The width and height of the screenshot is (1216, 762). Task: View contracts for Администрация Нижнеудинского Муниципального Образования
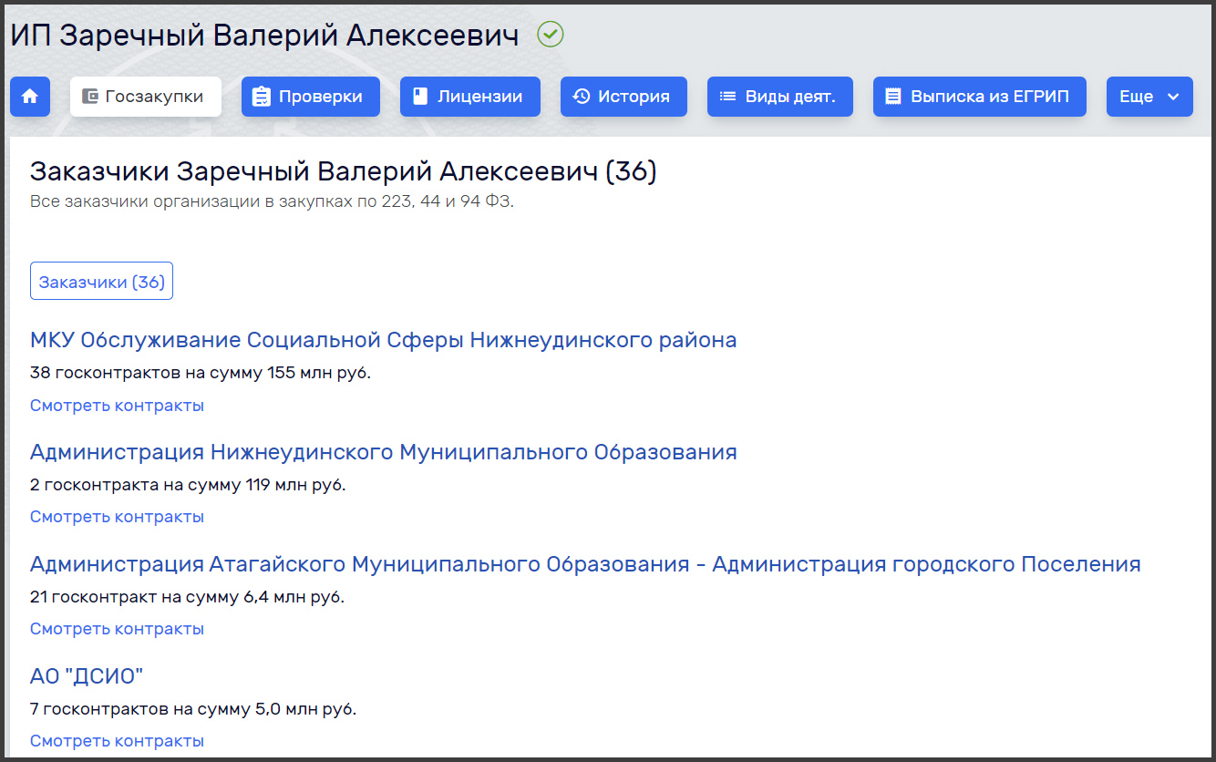coord(117,517)
